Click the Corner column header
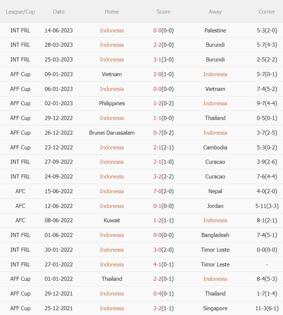283x315 pixels. click(267, 12)
